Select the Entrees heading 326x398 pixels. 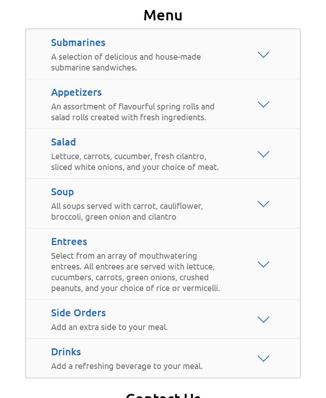pos(69,241)
